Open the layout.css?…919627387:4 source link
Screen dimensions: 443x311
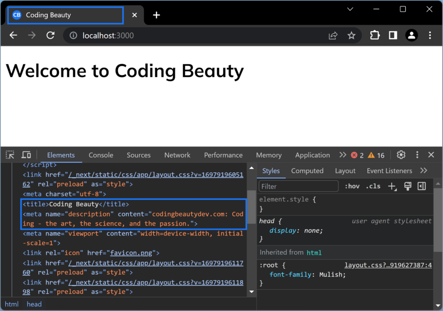click(388, 265)
